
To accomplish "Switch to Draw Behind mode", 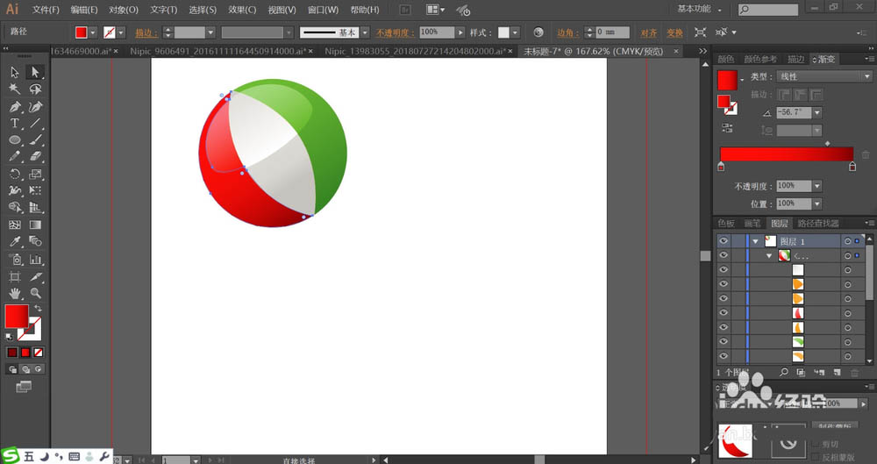I will coord(25,369).
